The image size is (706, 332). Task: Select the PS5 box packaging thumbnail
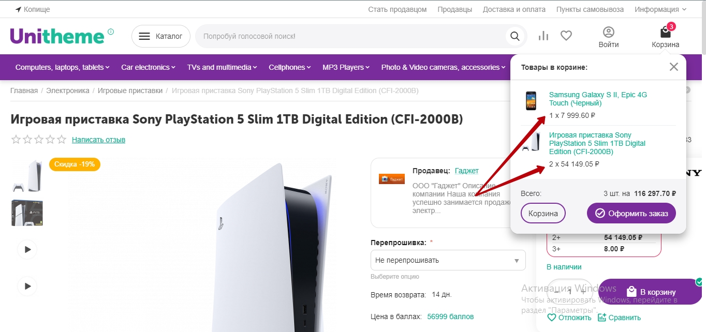pos(27,213)
